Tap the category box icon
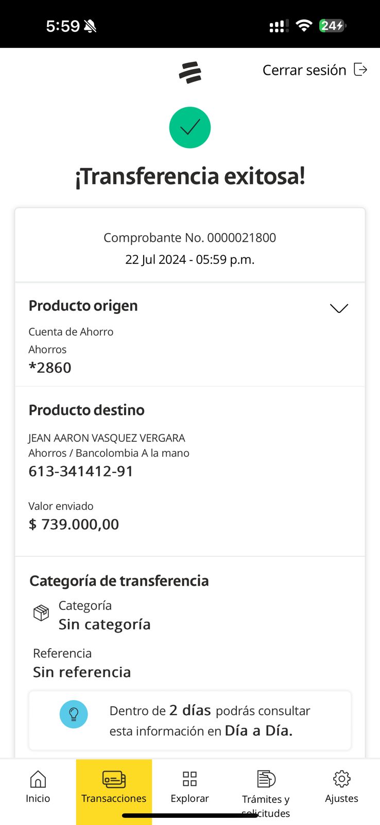The image size is (380, 825). [41, 613]
